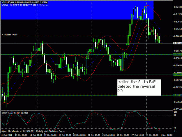
Task: Click the 0.80001 level price tag
Action: tap(178, 54)
